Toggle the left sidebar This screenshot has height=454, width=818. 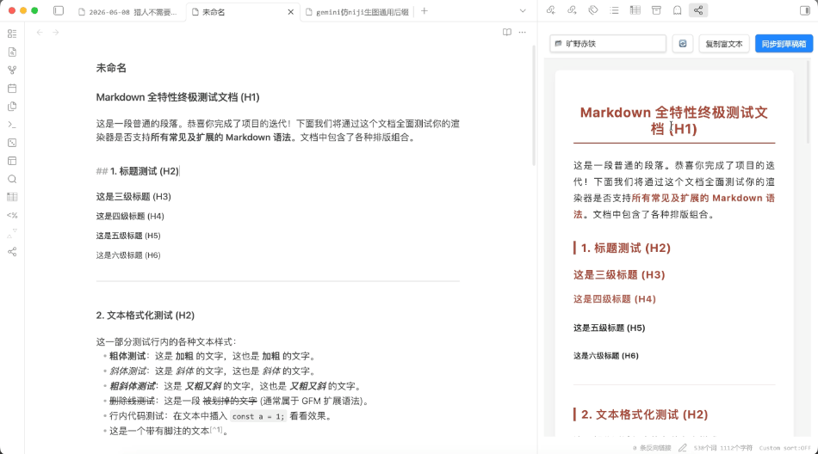tap(59, 11)
